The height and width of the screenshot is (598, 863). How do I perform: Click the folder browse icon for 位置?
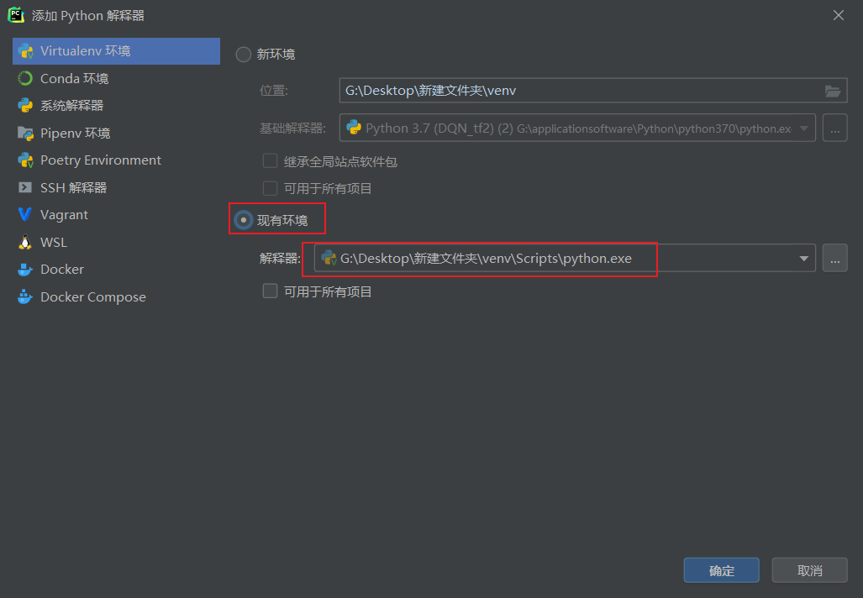(x=833, y=90)
